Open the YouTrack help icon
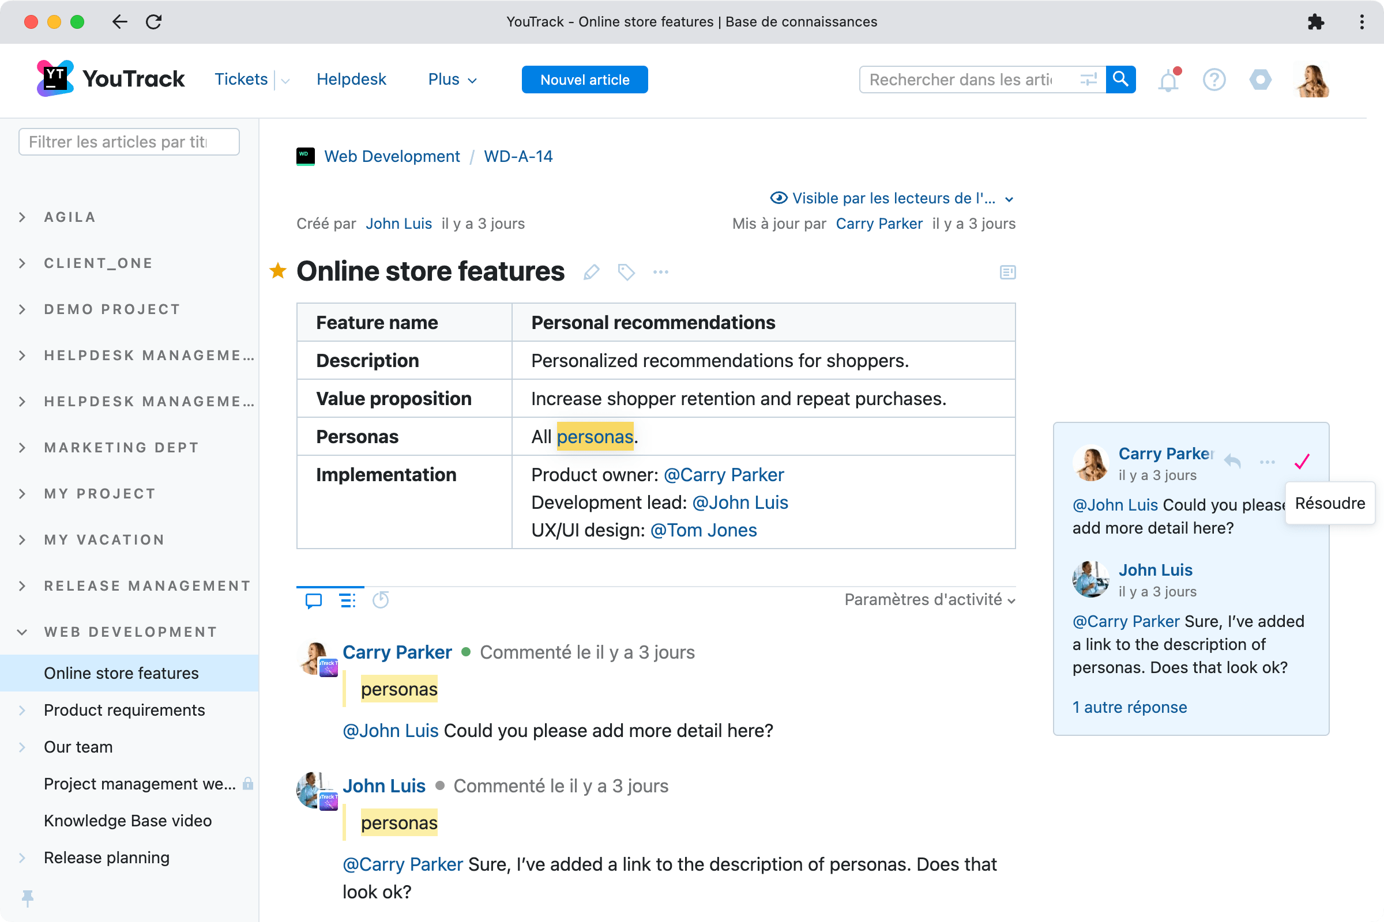1384x922 pixels. click(1214, 80)
